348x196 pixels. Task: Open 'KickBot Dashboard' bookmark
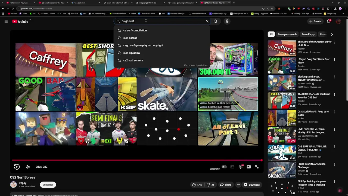pos(118,13)
